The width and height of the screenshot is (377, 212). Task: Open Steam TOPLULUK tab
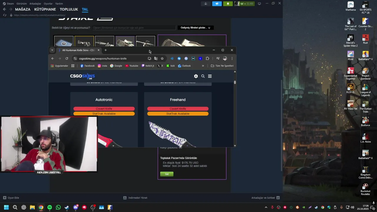point(69,9)
